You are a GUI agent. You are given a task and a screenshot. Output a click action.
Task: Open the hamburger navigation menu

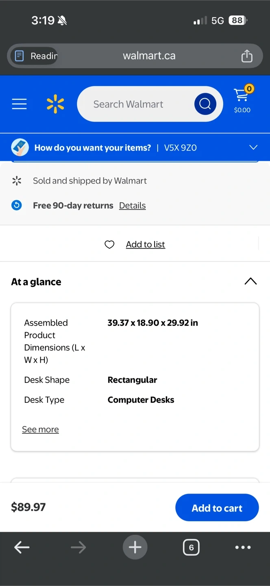19,104
